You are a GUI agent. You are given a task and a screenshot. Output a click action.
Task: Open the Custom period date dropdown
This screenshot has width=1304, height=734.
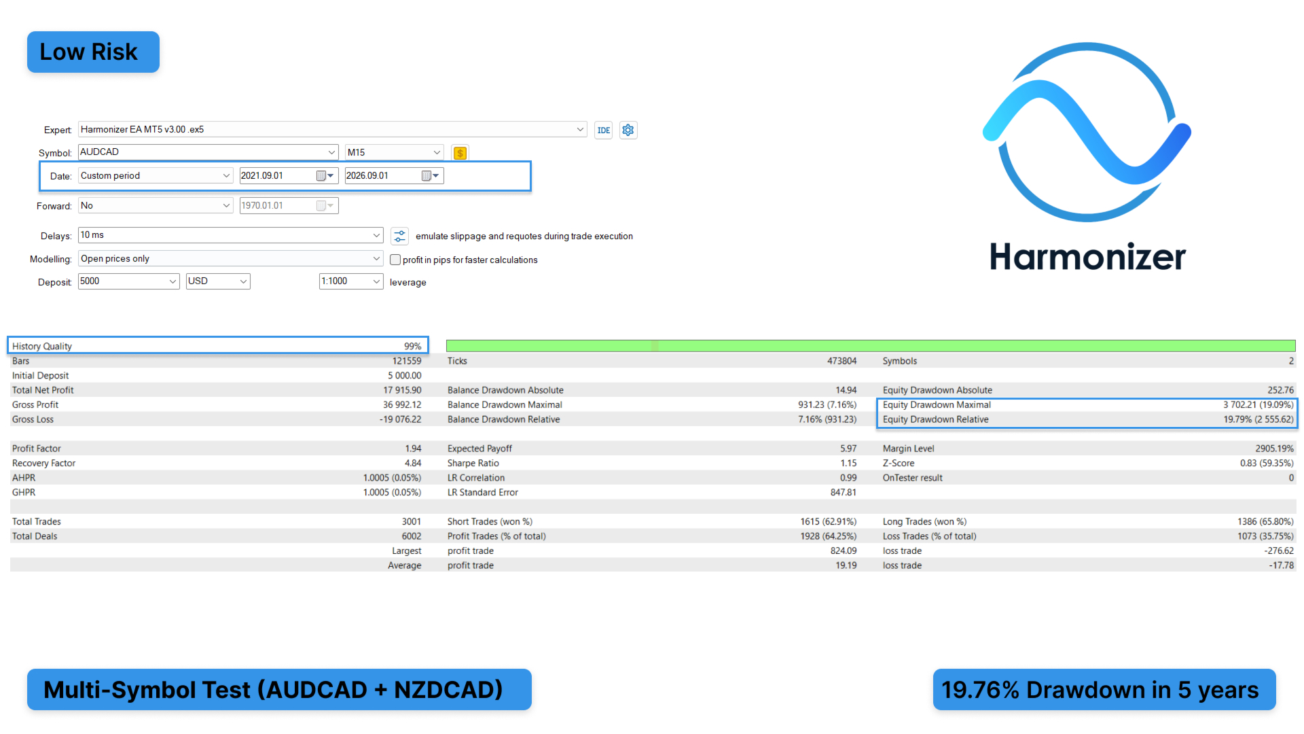(x=156, y=176)
